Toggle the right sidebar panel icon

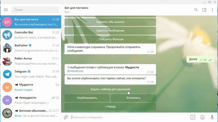click(x=204, y=10)
